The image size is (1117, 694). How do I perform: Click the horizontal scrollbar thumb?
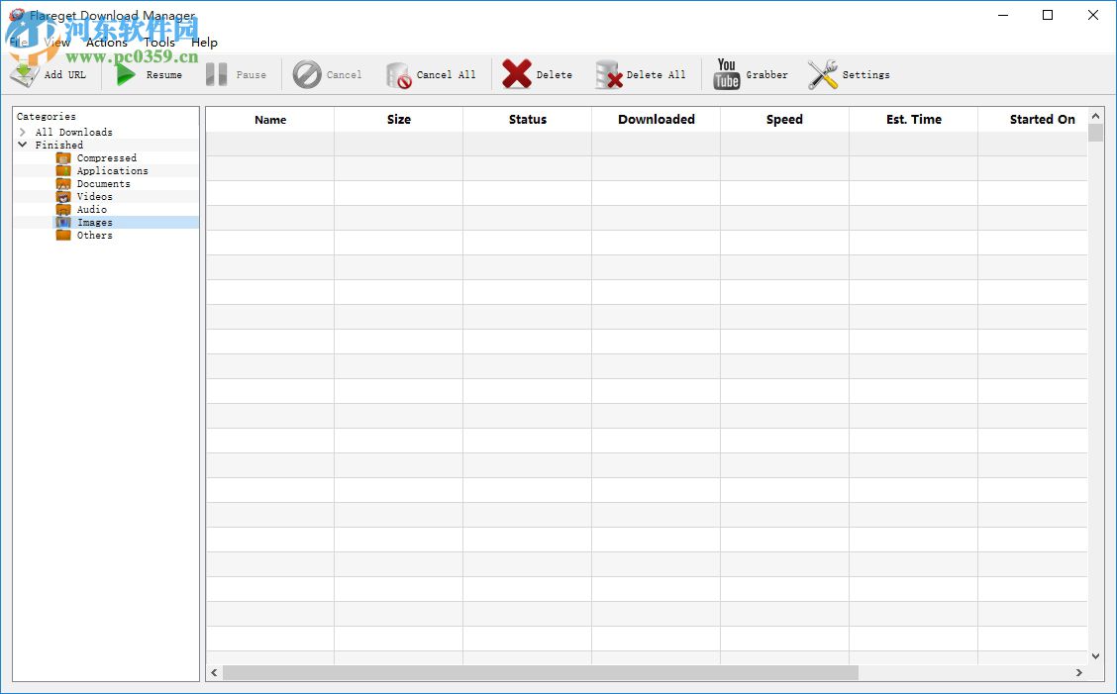click(x=541, y=672)
